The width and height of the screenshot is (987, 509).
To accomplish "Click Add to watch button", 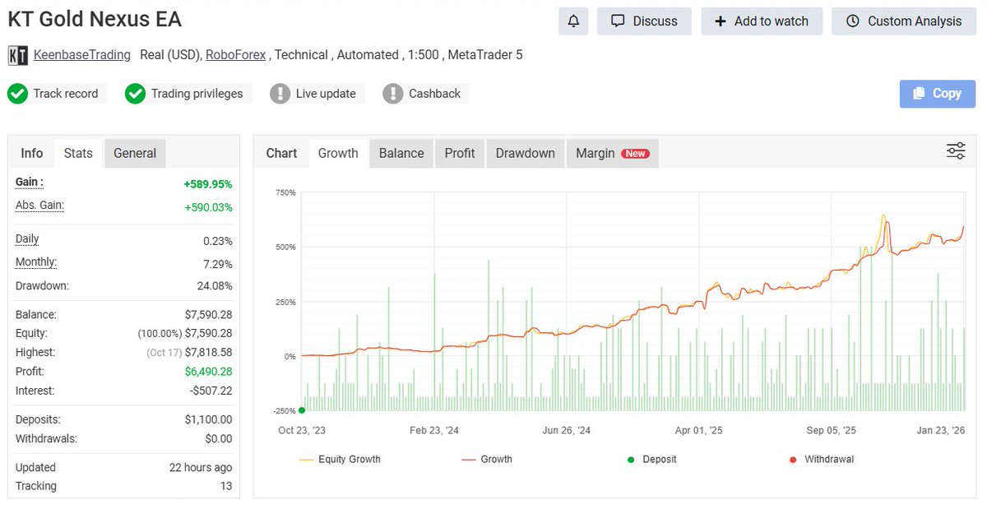I will point(762,21).
